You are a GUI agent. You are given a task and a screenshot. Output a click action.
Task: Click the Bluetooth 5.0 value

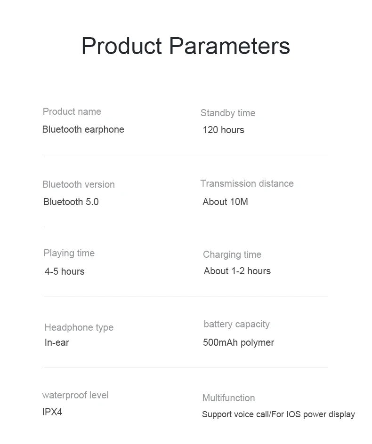(x=71, y=202)
